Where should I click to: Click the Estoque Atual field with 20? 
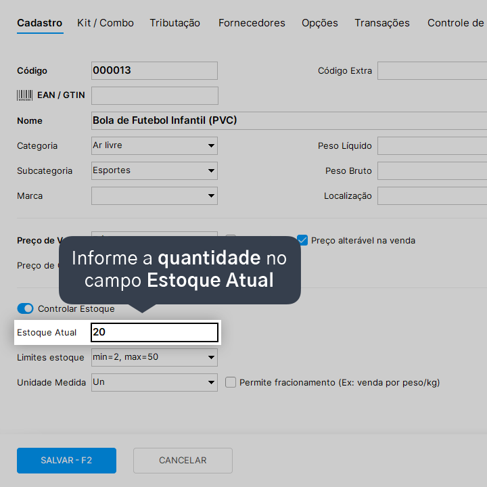tap(154, 332)
